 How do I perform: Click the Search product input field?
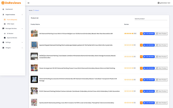point(151,19)
